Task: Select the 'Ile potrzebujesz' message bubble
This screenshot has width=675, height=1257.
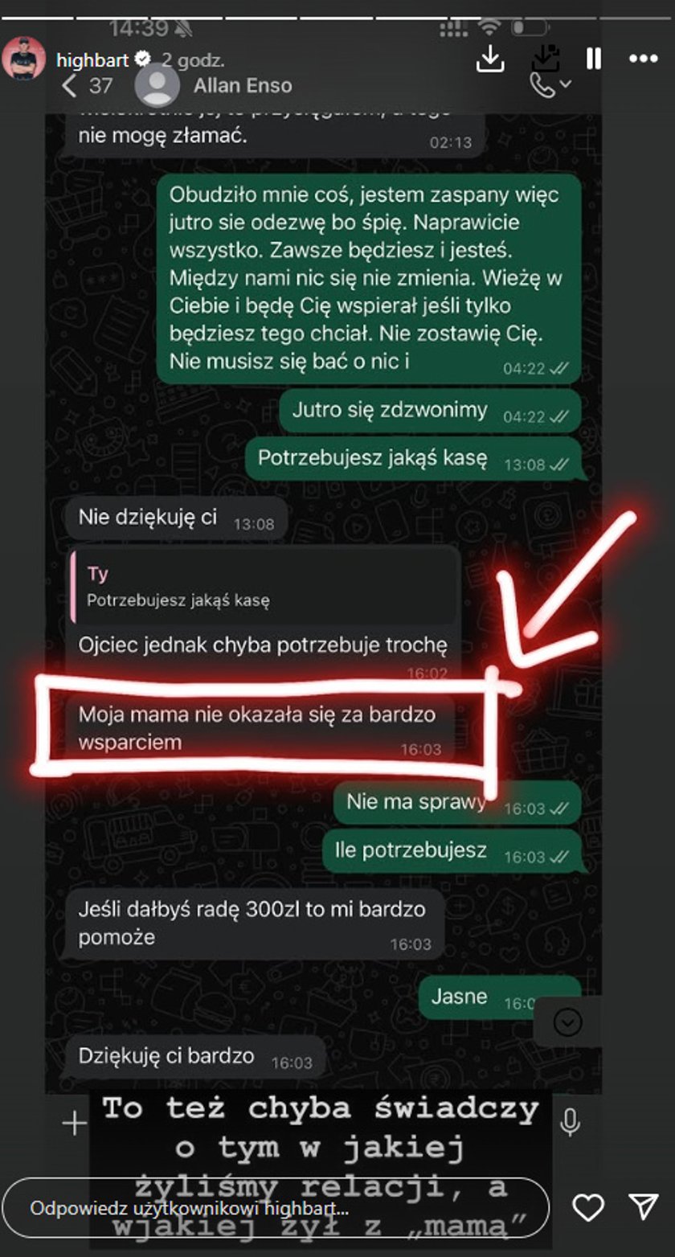Action: click(x=452, y=851)
